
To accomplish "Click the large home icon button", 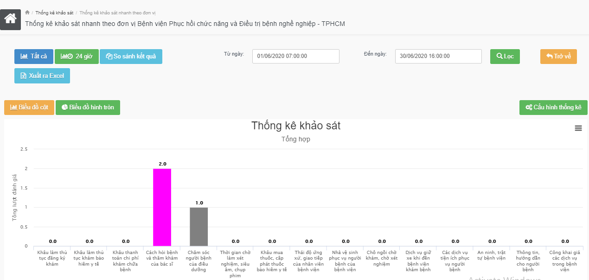I will tap(10, 19).
